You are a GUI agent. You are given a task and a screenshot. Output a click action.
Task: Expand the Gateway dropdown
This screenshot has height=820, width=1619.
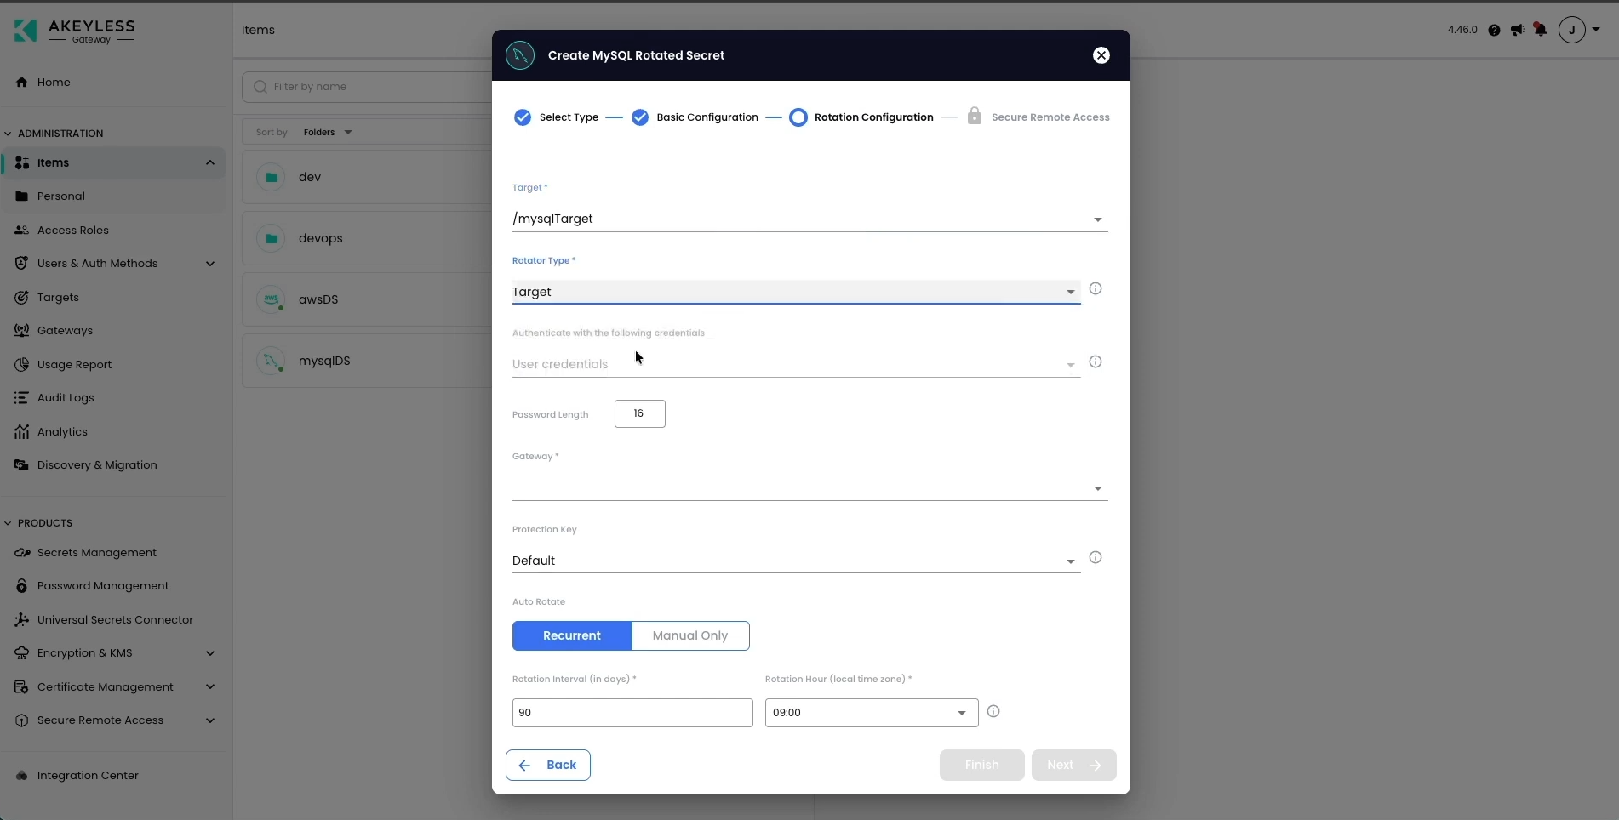click(x=809, y=487)
